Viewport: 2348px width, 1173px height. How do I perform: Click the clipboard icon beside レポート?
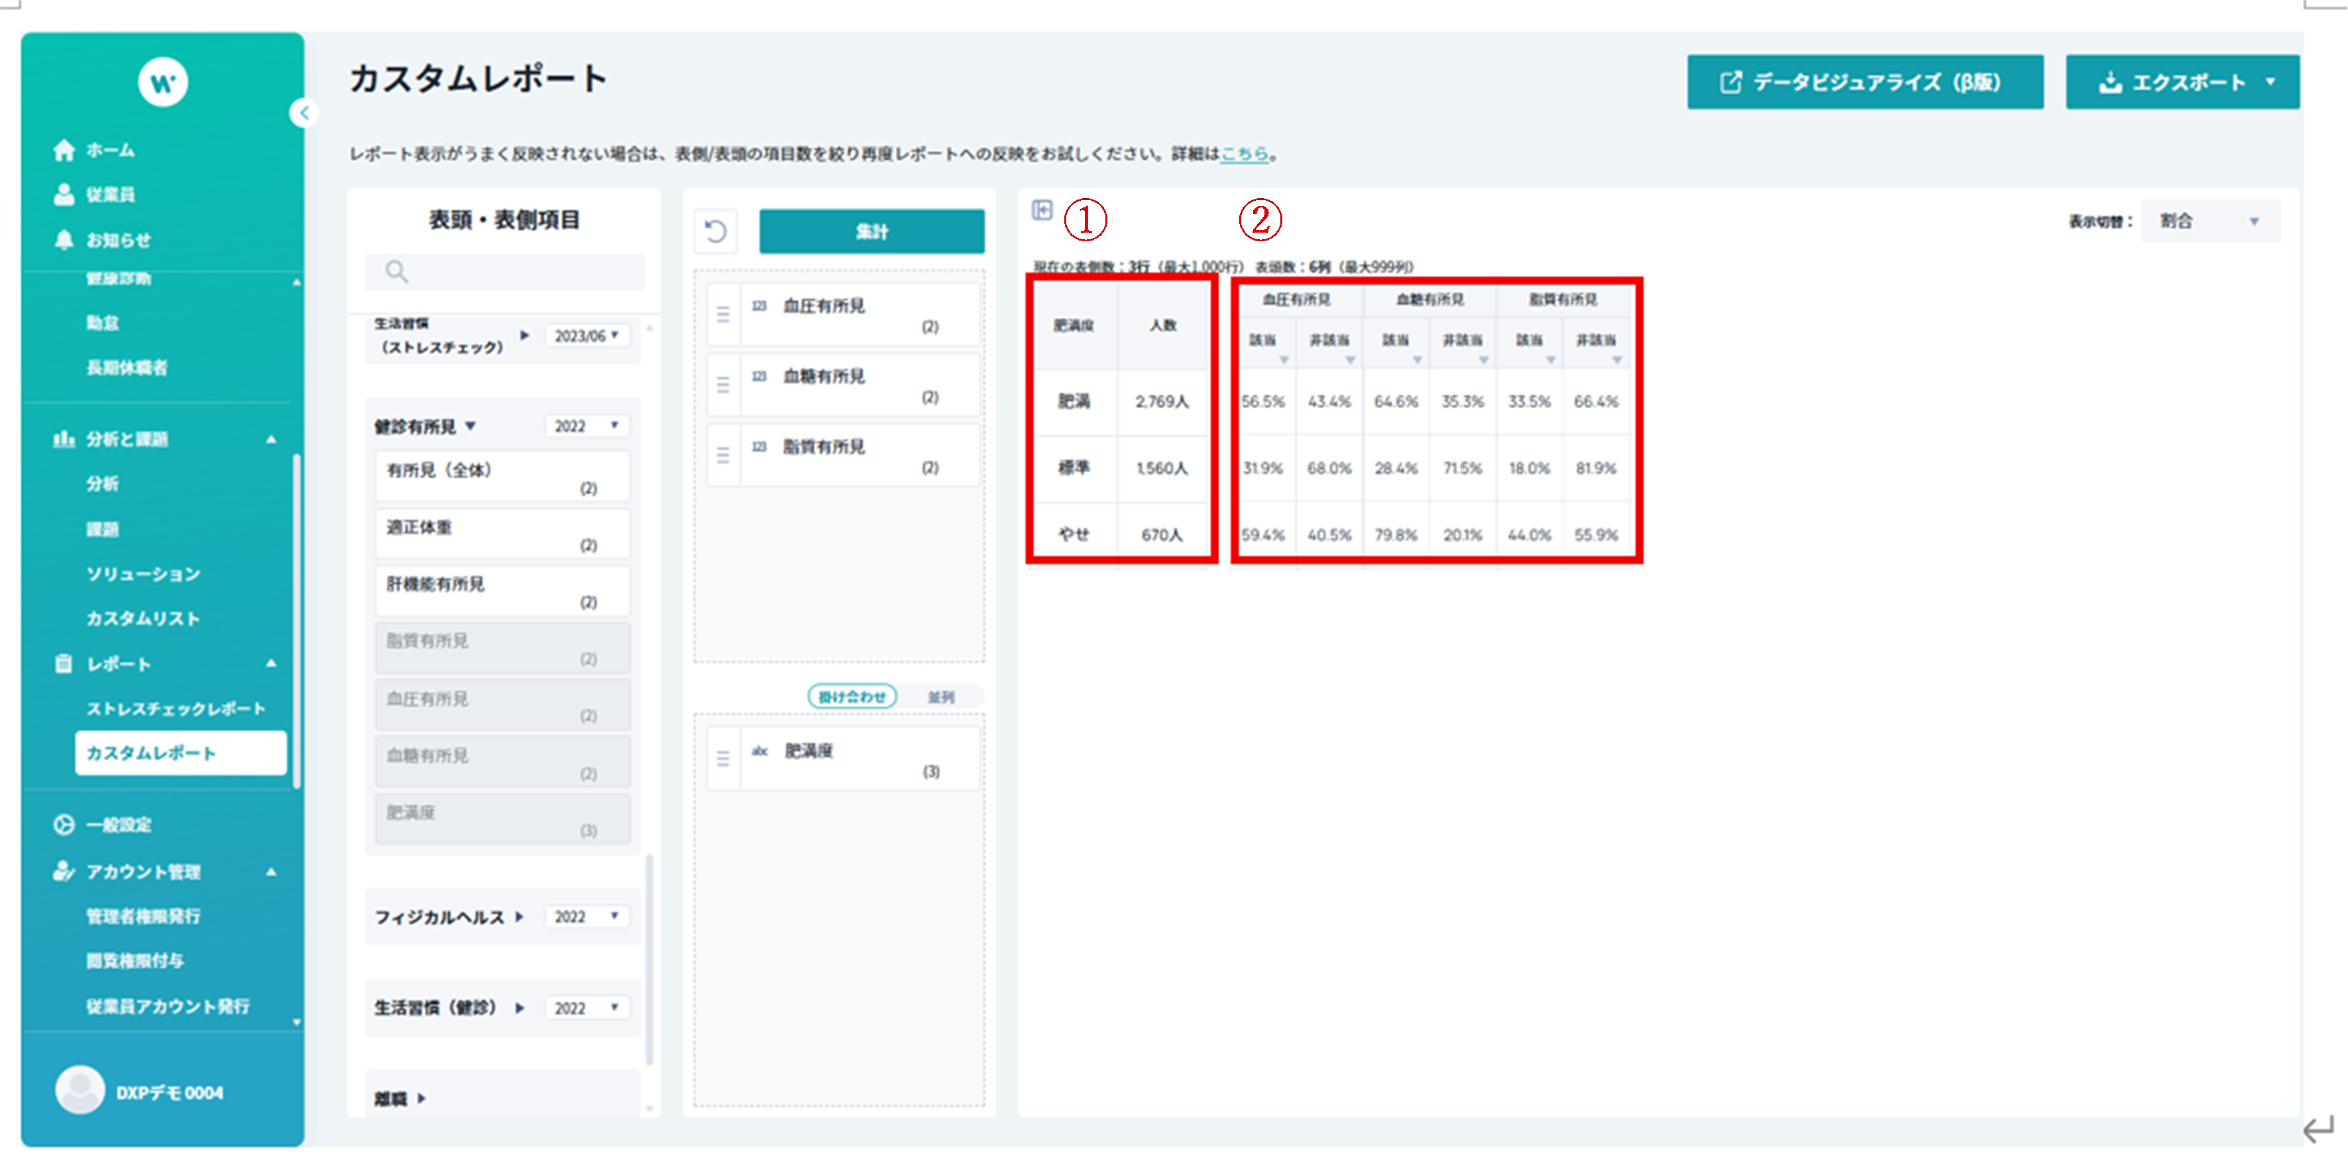pos(64,663)
